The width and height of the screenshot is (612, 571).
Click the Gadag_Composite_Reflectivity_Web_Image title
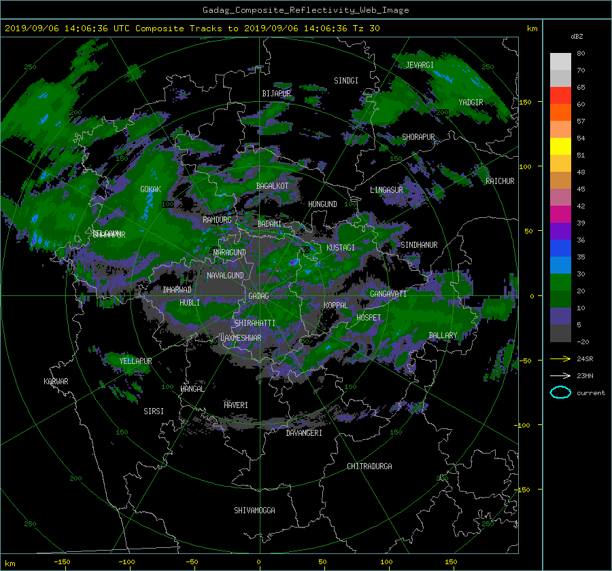pos(305,10)
